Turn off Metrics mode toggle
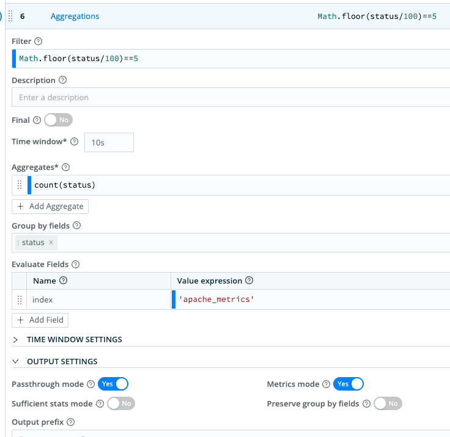This screenshot has width=450, height=437. tap(349, 384)
